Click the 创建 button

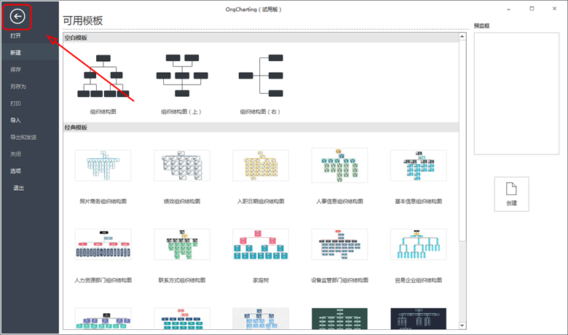coord(511,194)
